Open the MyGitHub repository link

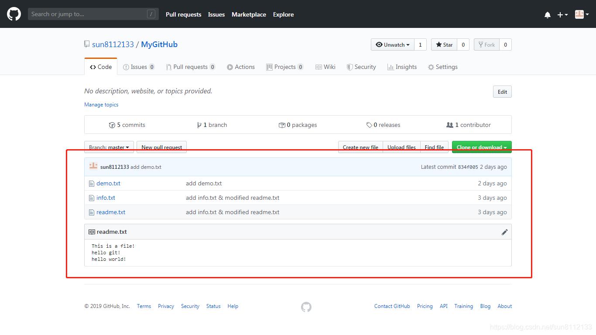[x=159, y=44]
